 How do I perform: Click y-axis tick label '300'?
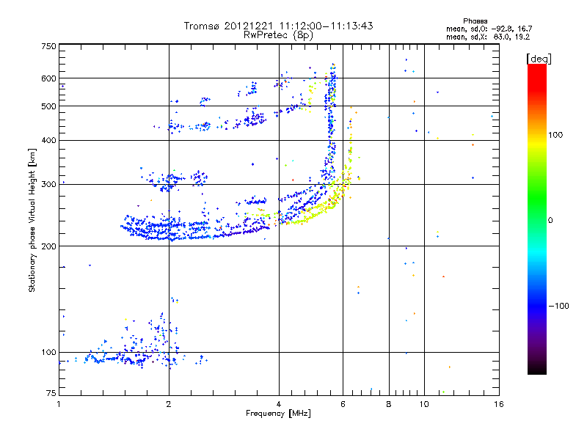[48, 184]
